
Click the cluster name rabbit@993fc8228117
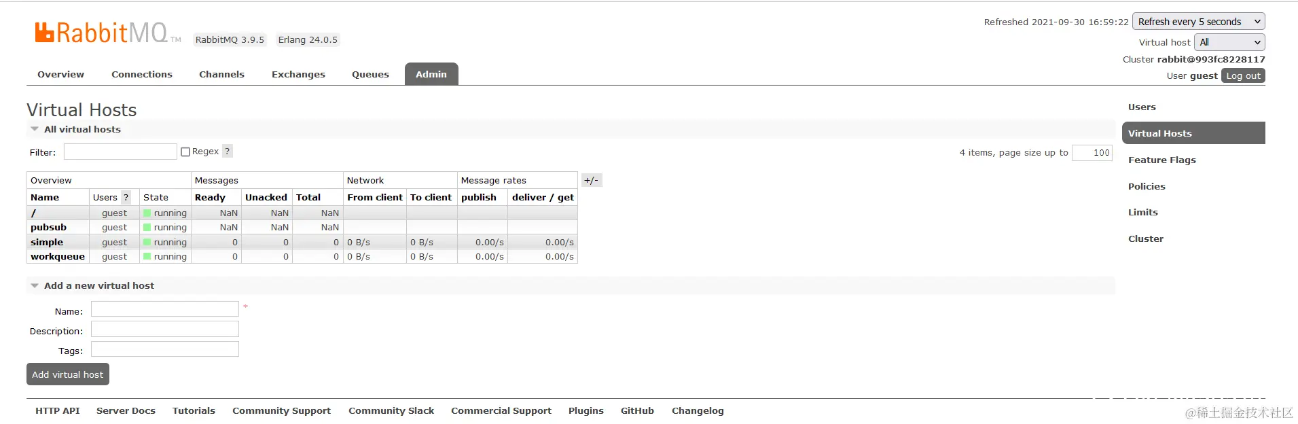(x=1211, y=59)
